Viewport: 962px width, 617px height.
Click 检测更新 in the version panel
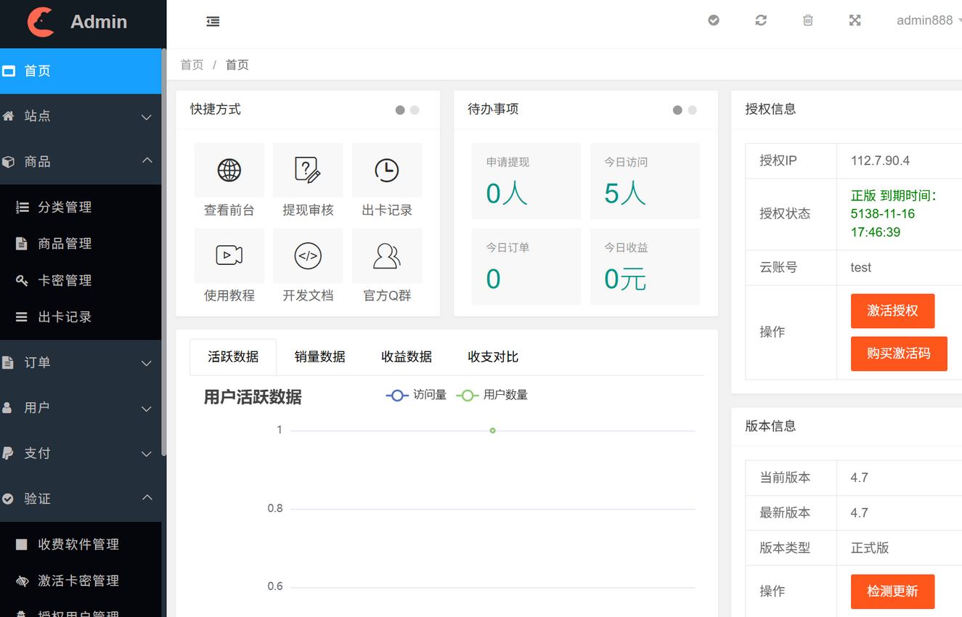point(892,592)
